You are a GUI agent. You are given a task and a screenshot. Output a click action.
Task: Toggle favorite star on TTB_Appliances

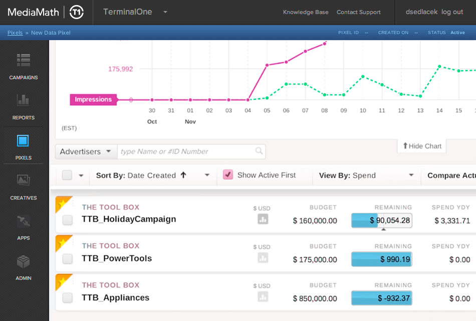pos(62,281)
